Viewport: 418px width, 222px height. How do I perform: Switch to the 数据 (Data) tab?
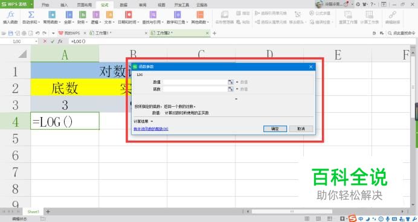click(x=123, y=5)
